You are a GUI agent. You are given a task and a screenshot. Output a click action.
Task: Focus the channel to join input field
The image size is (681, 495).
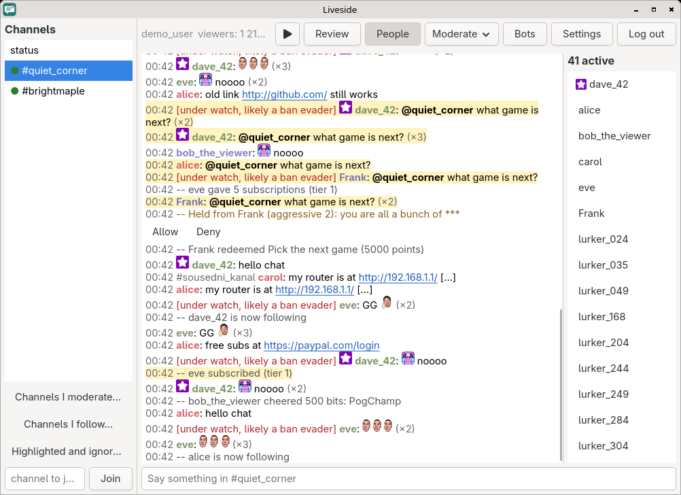[x=45, y=479]
